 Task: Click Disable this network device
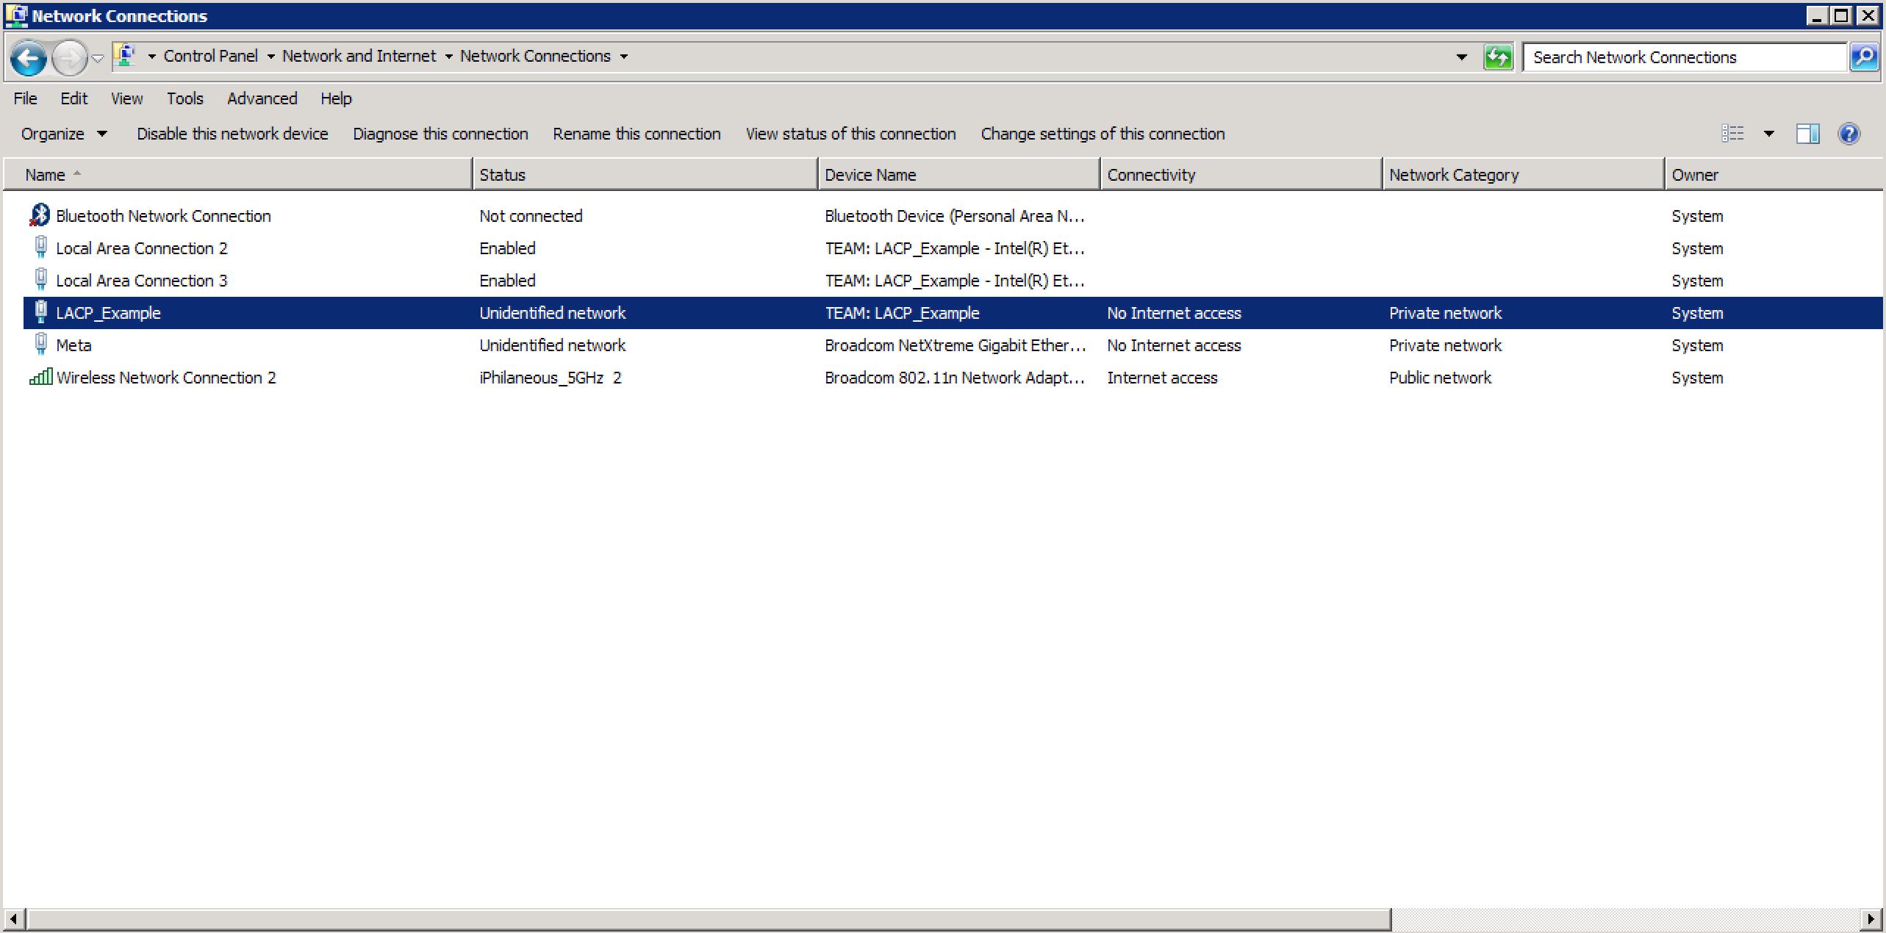click(x=232, y=134)
